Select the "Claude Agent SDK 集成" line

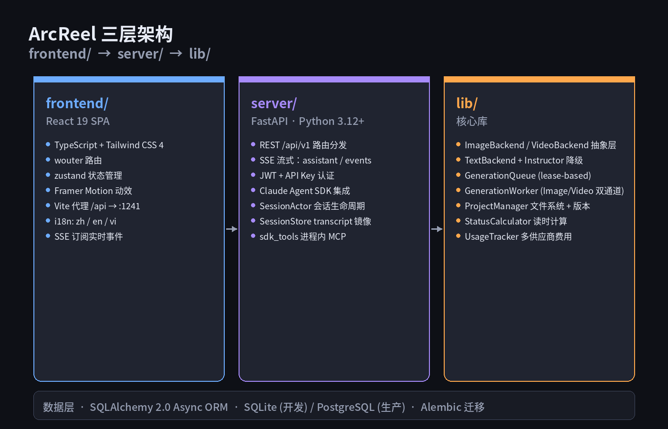(305, 191)
